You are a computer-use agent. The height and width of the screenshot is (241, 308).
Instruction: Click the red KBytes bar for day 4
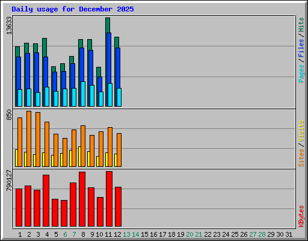[x=46, y=201]
